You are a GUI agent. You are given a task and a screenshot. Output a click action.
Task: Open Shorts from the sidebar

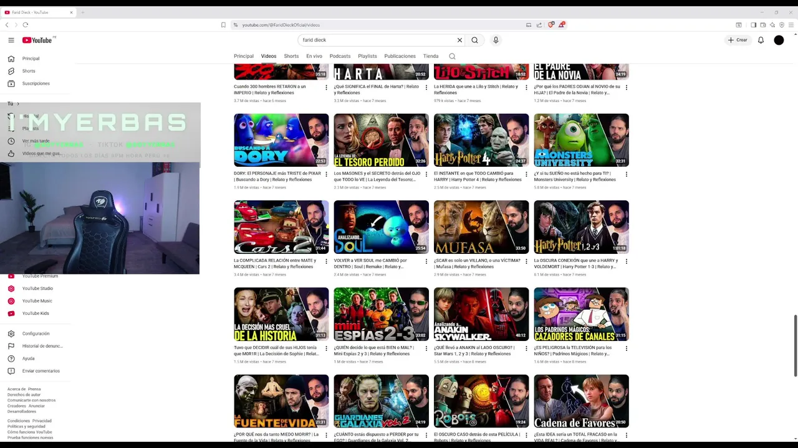(x=29, y=71)
